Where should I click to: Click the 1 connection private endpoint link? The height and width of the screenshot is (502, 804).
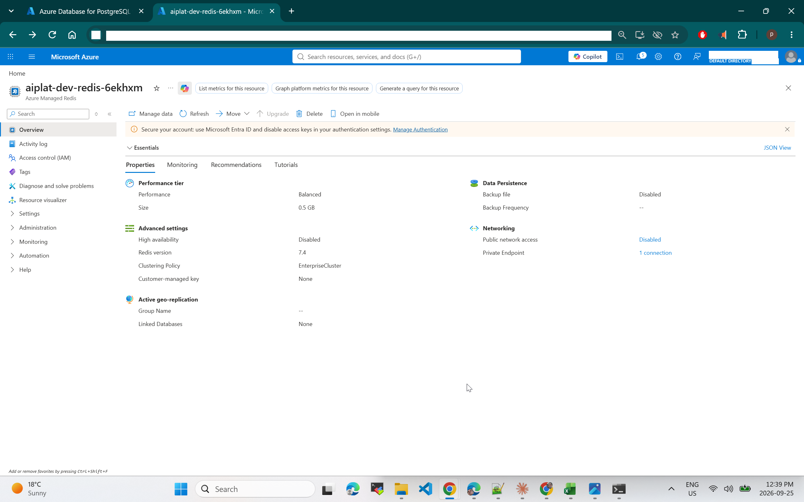[655, 253]
